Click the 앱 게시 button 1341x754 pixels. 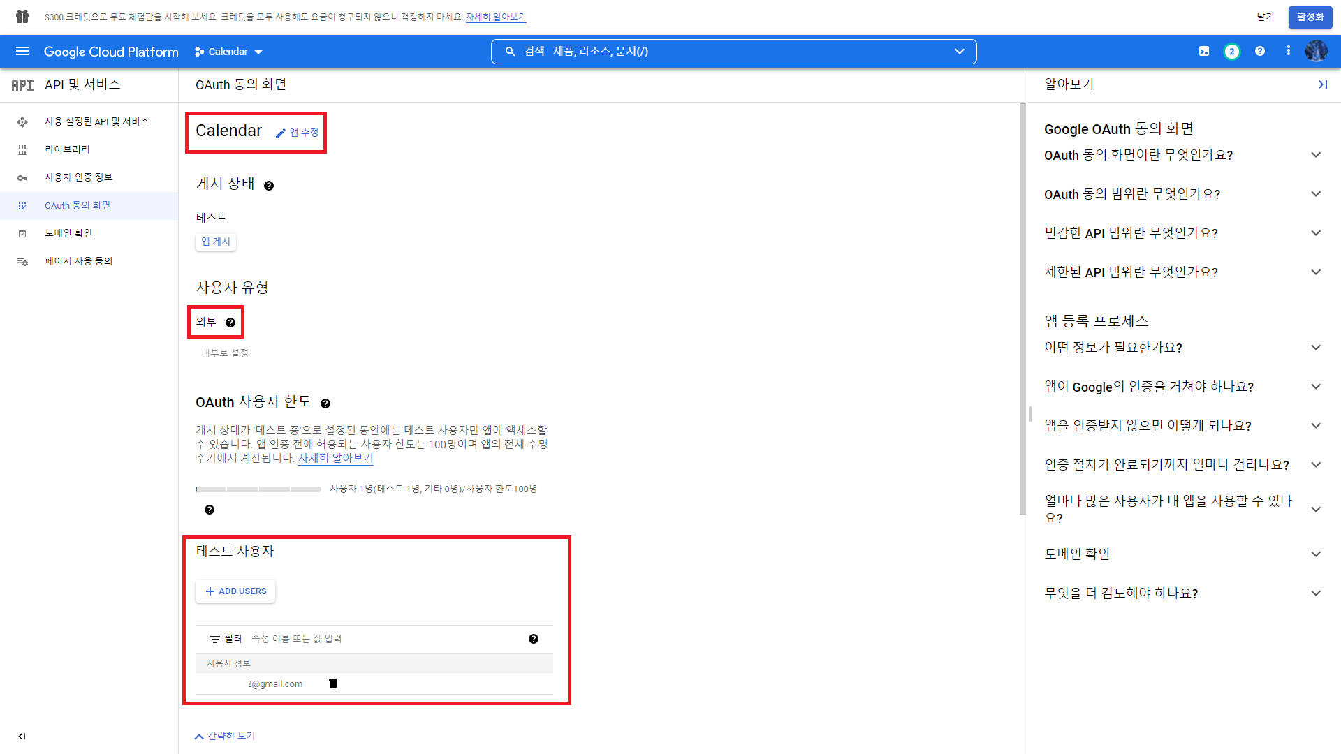point(216,242)
